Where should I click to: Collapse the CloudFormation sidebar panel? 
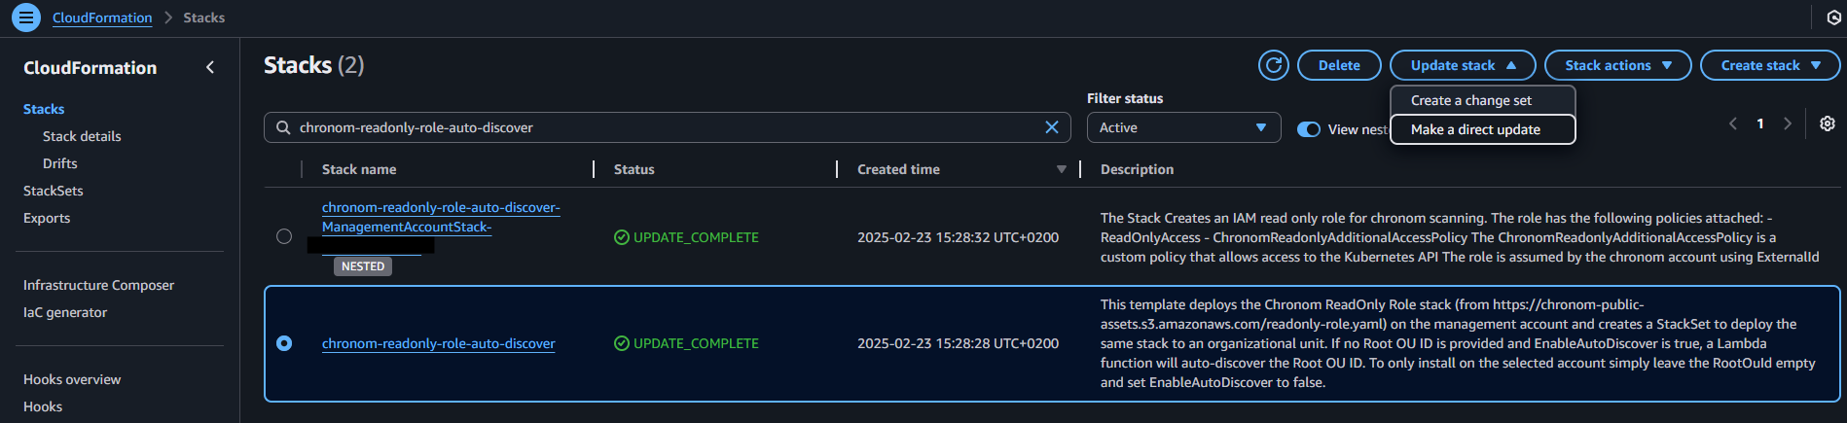click(x=210, y=67)
